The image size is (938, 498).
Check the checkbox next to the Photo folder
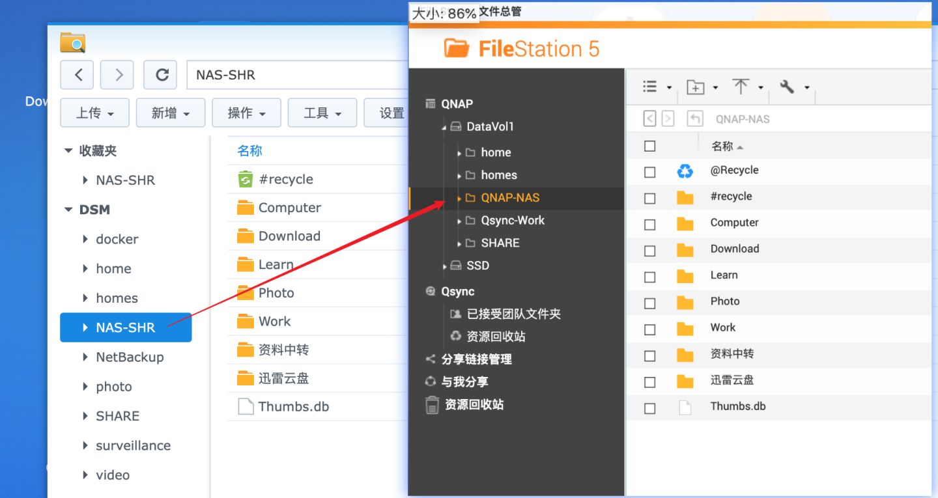click(649, 302)
